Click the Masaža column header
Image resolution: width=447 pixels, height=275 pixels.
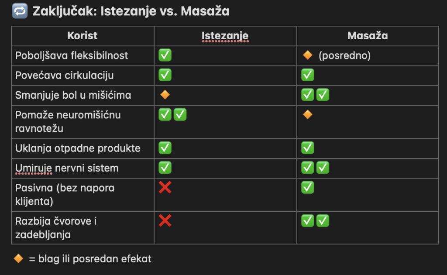[x=368, y=36]
